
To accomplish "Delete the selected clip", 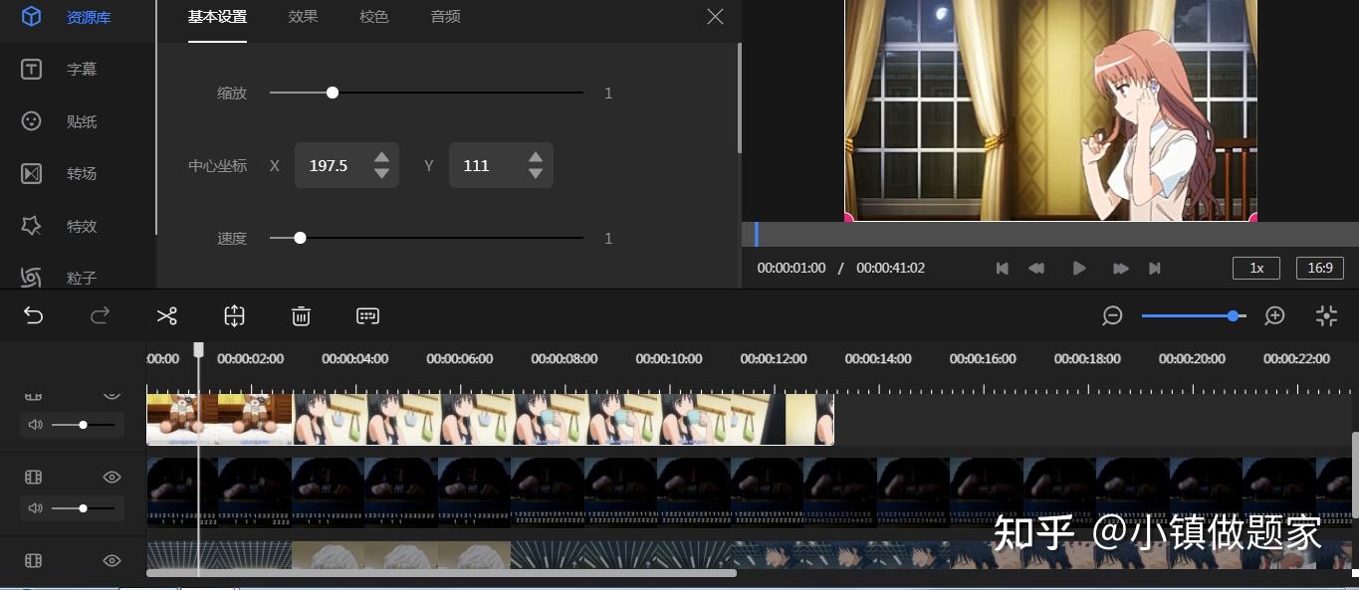I will (x=301, y=316).
